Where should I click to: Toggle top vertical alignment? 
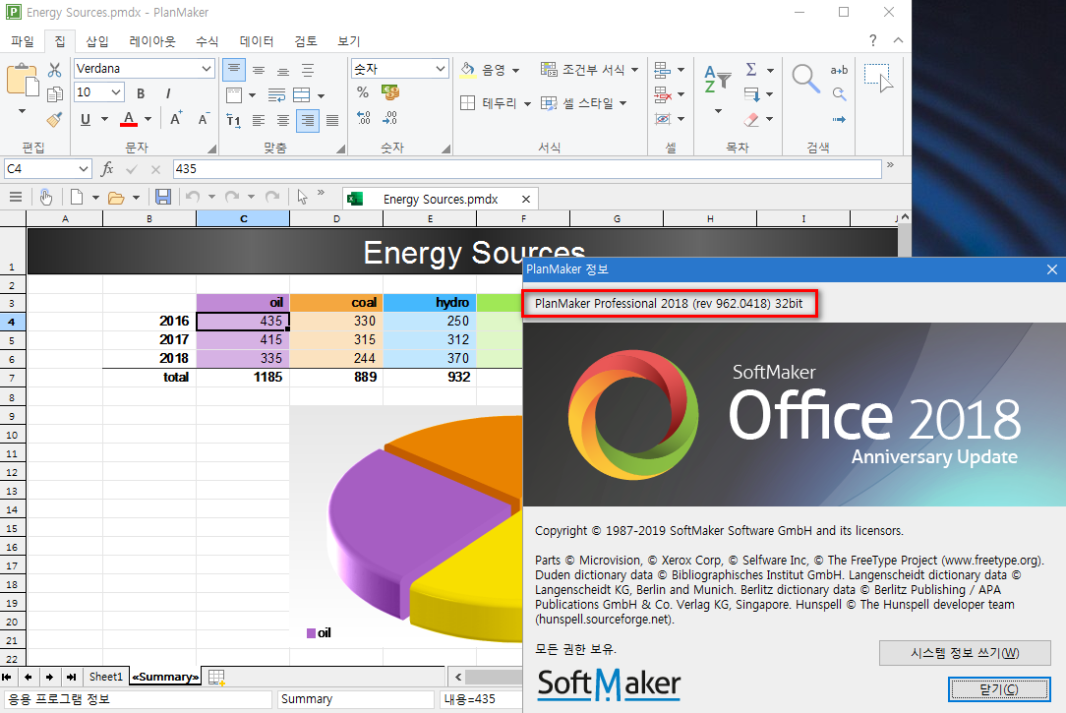click(x=234, y=69)
